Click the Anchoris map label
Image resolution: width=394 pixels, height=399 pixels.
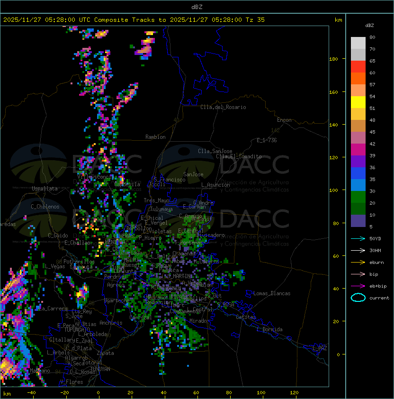[x=111, y=323]
